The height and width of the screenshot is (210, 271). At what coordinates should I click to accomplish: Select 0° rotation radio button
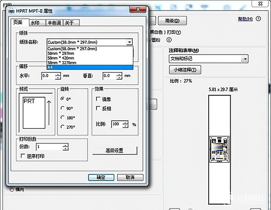point(63,99)
